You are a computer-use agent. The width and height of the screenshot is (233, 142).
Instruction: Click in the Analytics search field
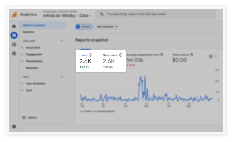click(155, 14)
